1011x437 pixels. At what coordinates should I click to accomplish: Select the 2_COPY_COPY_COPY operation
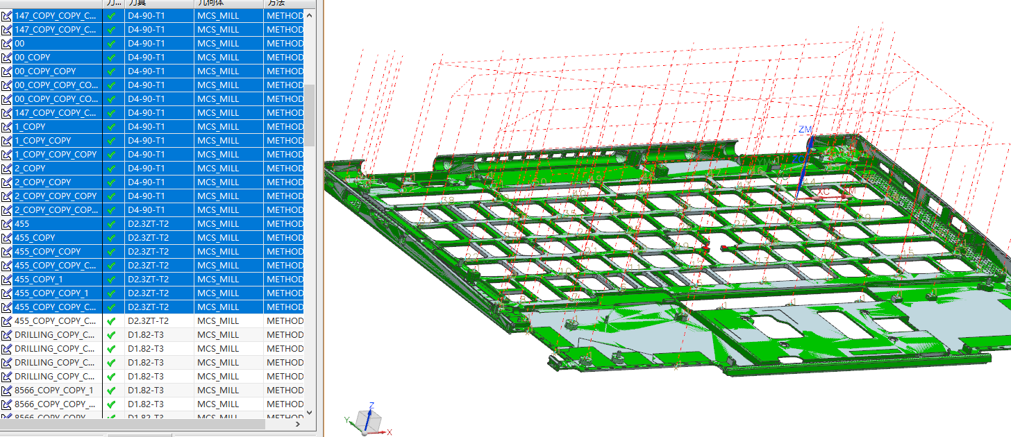(x=56, y=196)
